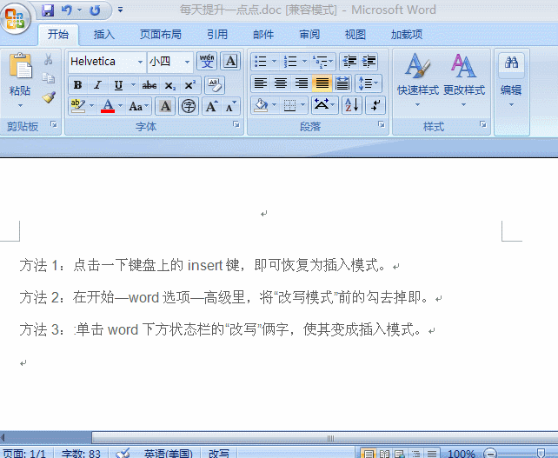This screenshot has height=458, width=558.
Task: Apply numbered list
Action: click(x=290, y=62)
